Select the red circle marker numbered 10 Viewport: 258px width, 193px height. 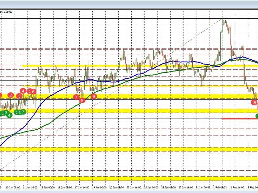click(254, 102)
